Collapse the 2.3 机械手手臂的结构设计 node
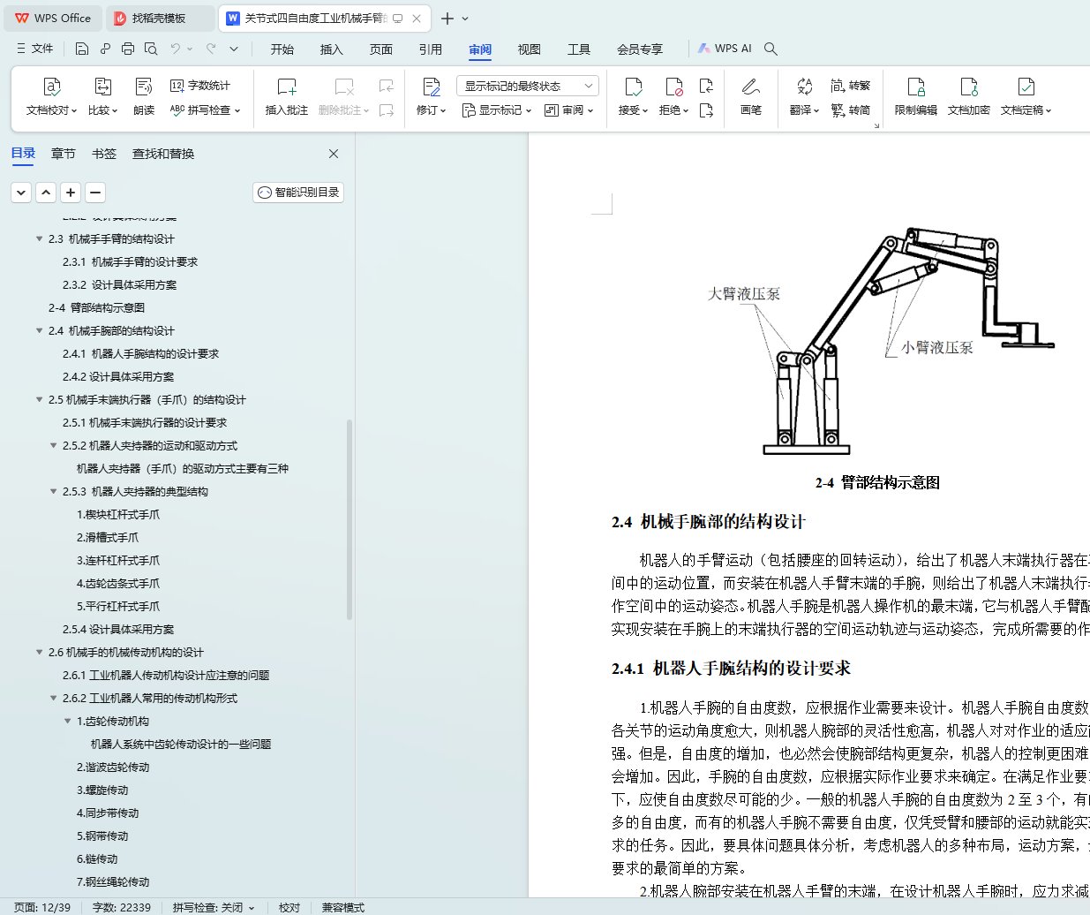Viewport: 1090px width, 915px height. 40,239
